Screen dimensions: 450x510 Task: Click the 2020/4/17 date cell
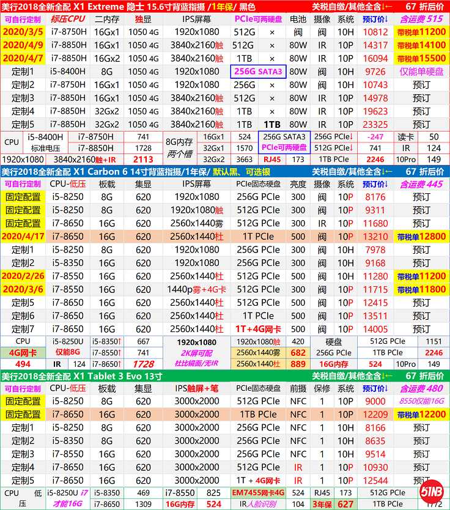pos(23,237)
